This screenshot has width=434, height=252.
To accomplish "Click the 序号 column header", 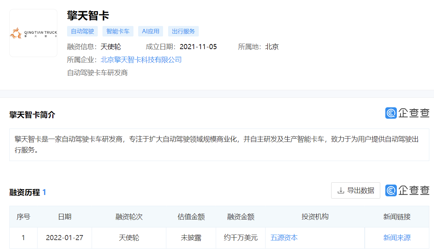I will click(x=23, y=217).
